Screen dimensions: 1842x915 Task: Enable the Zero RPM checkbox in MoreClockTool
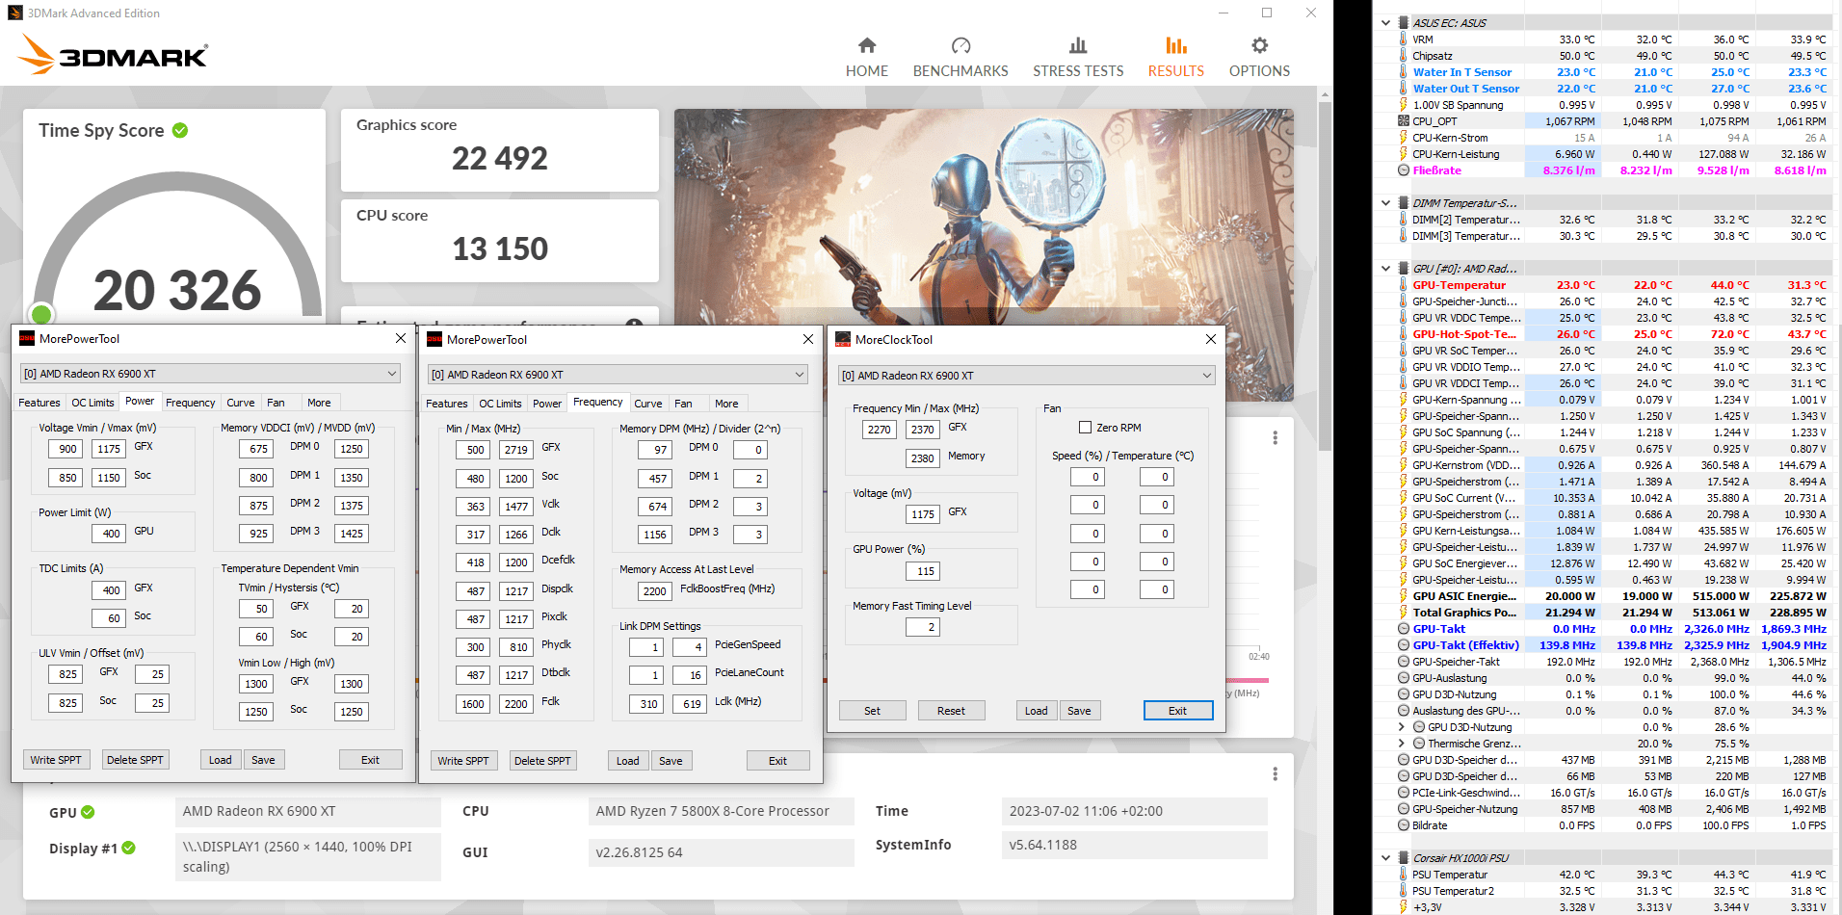point(1086,428)
